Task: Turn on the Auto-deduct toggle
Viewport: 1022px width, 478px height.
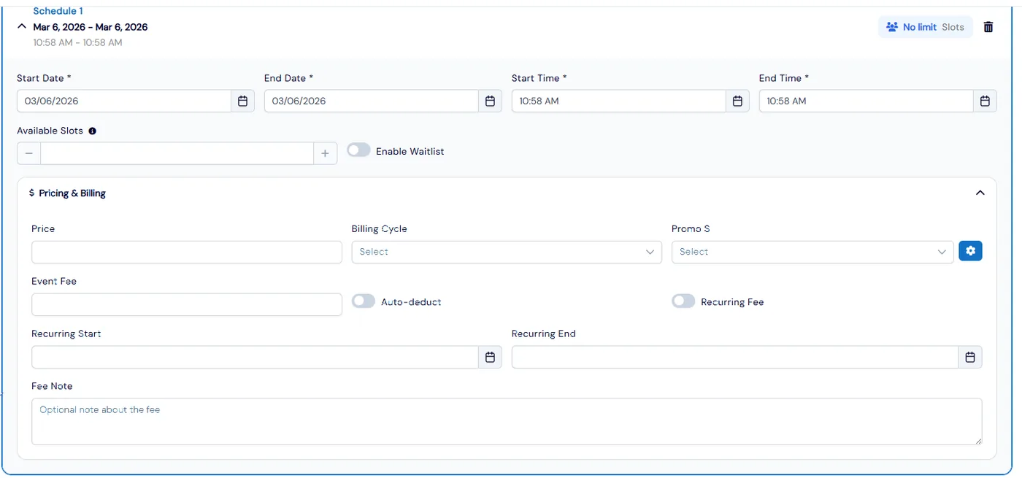Action: (364, 301)
